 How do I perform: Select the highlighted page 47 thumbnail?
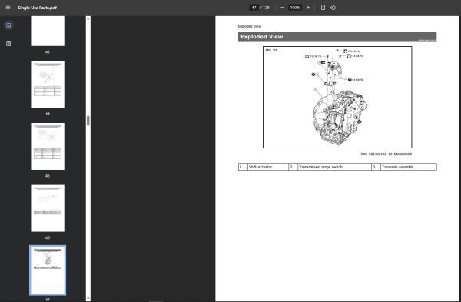click(48, 270)
